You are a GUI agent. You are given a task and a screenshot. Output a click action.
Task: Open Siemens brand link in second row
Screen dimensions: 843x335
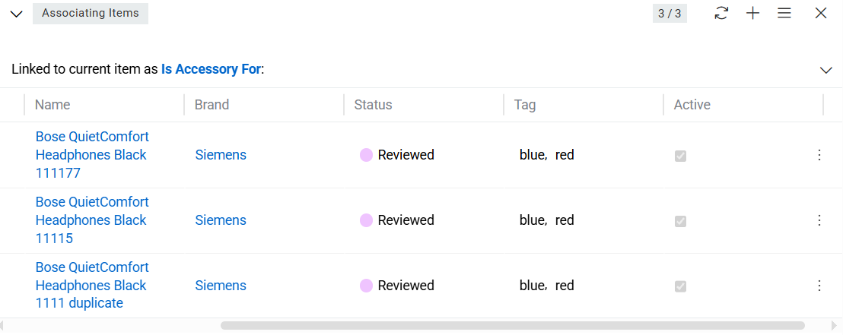pyautogui.click(x=221, y=220)
